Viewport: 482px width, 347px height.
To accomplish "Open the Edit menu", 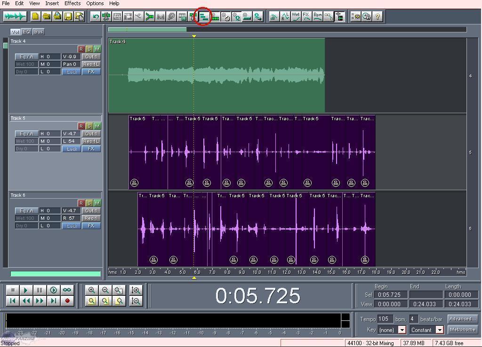I will click(19, 3).
